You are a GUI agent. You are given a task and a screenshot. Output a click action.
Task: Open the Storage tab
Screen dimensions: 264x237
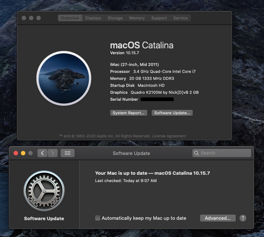coord(115,18)
